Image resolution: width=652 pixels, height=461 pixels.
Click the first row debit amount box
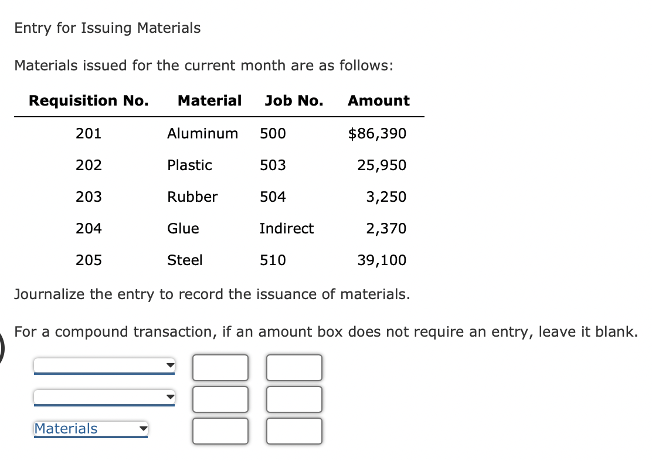coord(220,368)
